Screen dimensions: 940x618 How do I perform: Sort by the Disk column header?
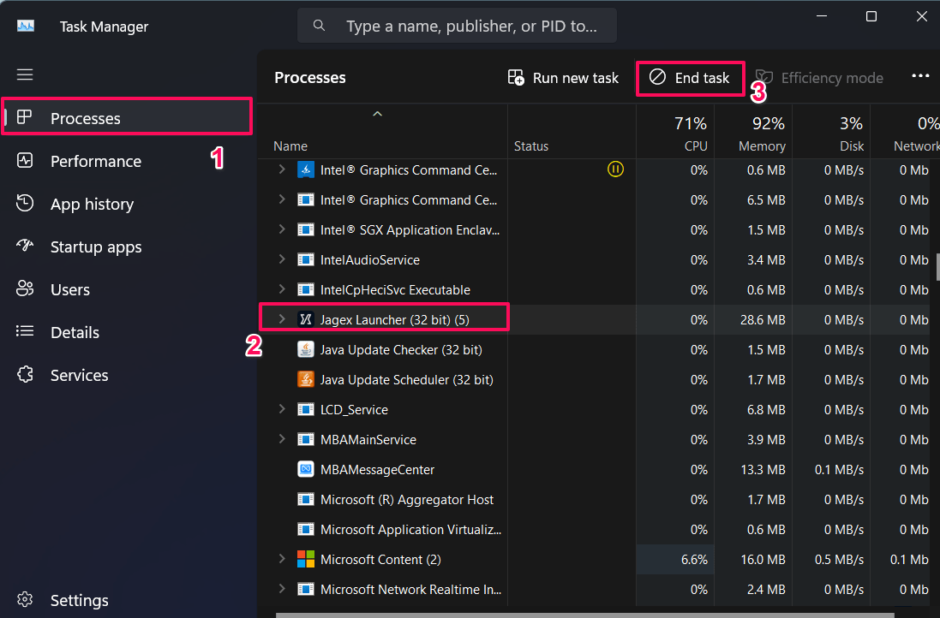831,132
